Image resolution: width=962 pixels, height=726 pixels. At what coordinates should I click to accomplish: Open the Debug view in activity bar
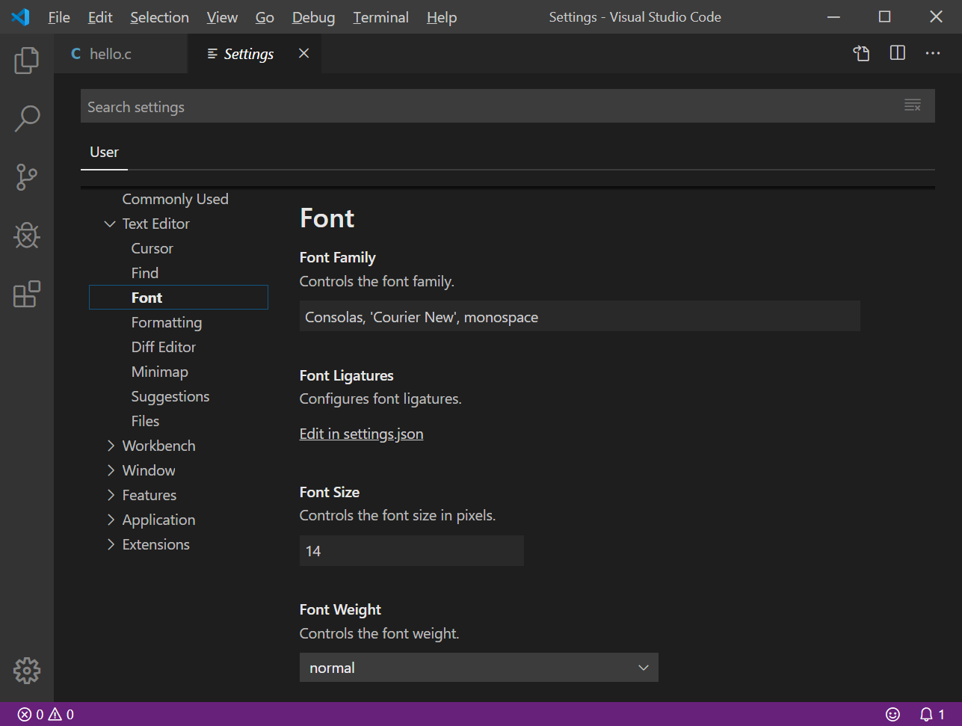[x=27, y=236]
